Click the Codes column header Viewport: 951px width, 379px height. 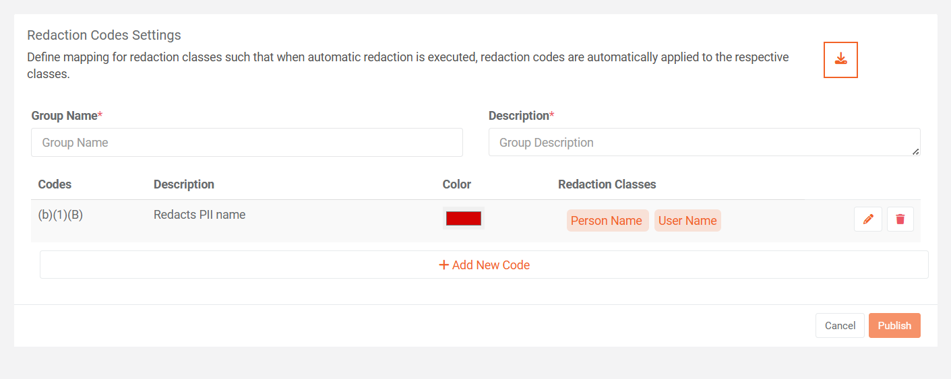(55, 184)
